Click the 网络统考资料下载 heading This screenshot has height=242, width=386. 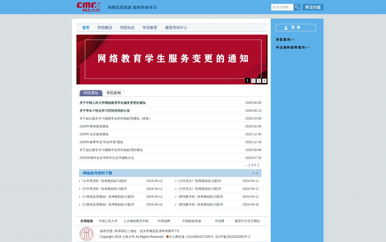click(x=97, y=173)
